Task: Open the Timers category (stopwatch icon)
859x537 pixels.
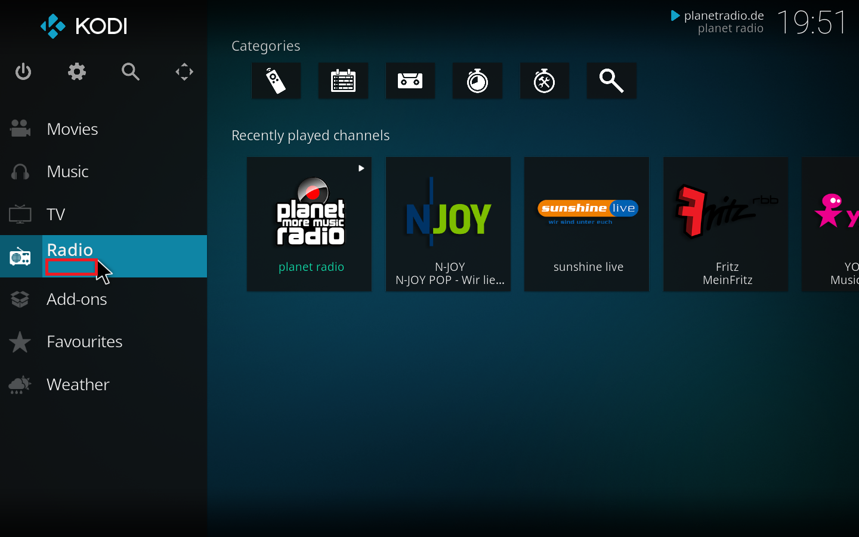Action: (x=477, y=81)
